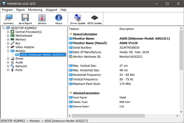Click the Save Report floppy icon
Image resolution: width=184 pixels, height=123 pixels.
click(x=25, y=18)
